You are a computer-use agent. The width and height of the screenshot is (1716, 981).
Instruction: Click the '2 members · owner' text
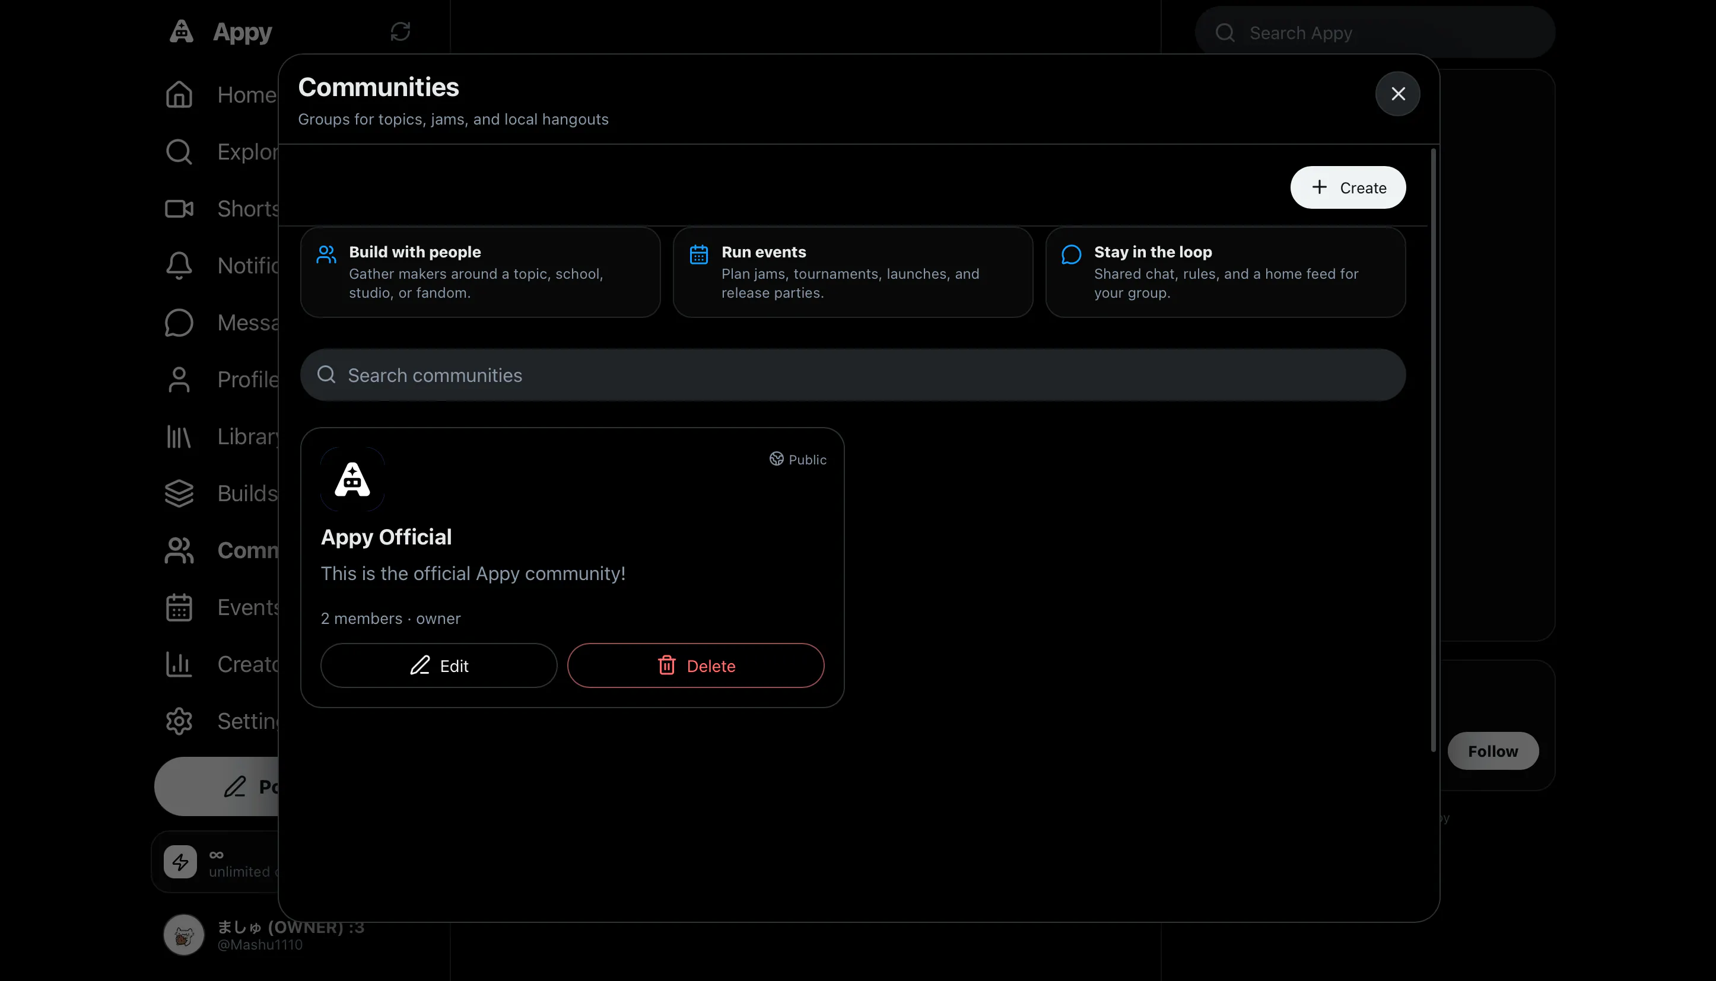click(391, 619)
